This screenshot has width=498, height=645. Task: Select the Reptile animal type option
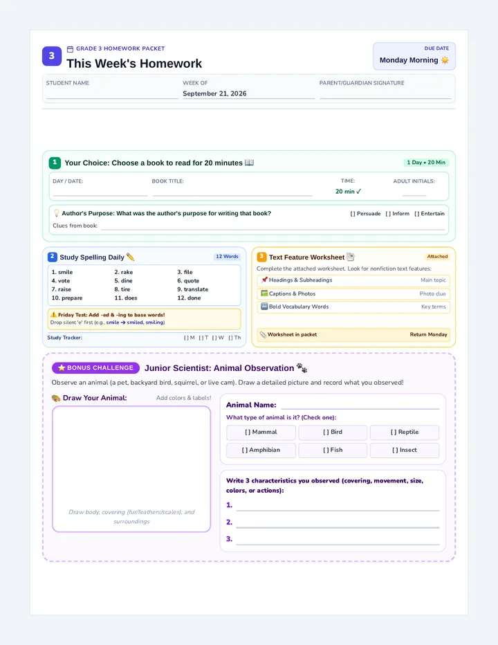point(405,433)
